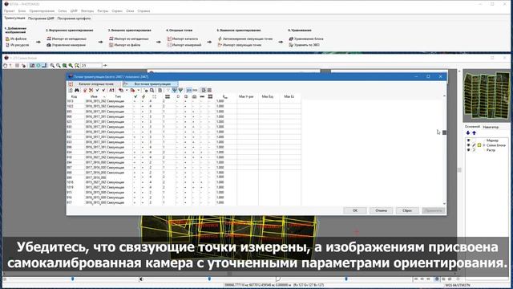The width and height of the screenshot is (513, 289).
Task: Click the first filter funnel icon after the greyed one
Action: point(175,90)
